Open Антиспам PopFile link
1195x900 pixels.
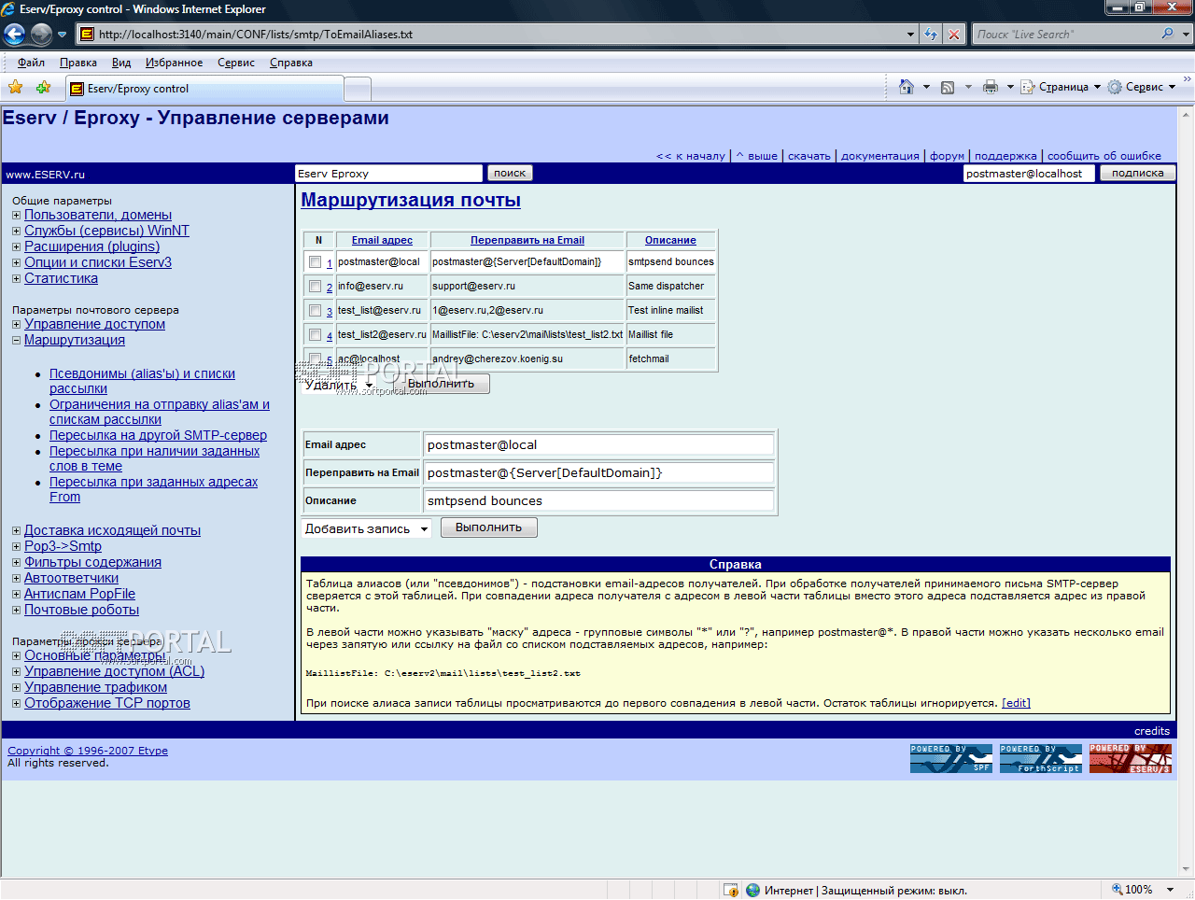[79, 594]
